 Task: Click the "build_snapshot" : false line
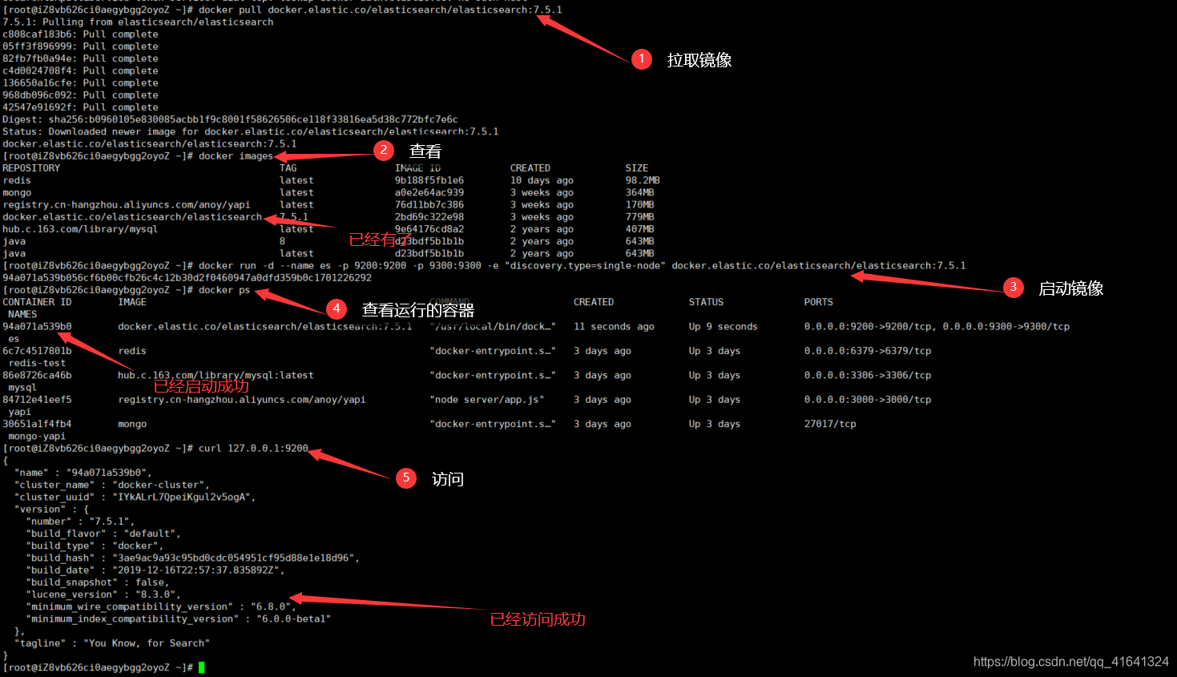click(x=98, y=582)
